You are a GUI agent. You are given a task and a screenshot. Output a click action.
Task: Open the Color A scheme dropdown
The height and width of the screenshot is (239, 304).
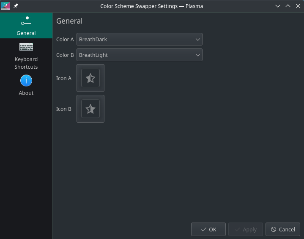[140, 39]
